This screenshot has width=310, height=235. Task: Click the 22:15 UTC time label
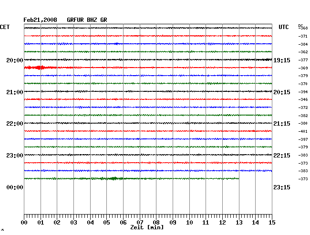(282, 156)
